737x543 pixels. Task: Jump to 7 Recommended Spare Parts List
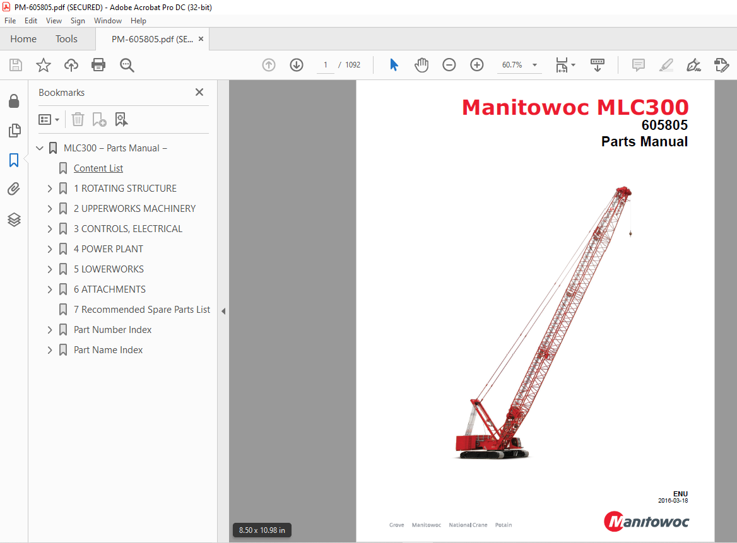pyautogui.click(x=142, y=310)
